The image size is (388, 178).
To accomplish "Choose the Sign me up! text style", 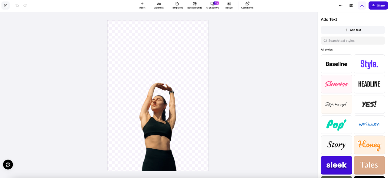I will click(x=336, y=104).
